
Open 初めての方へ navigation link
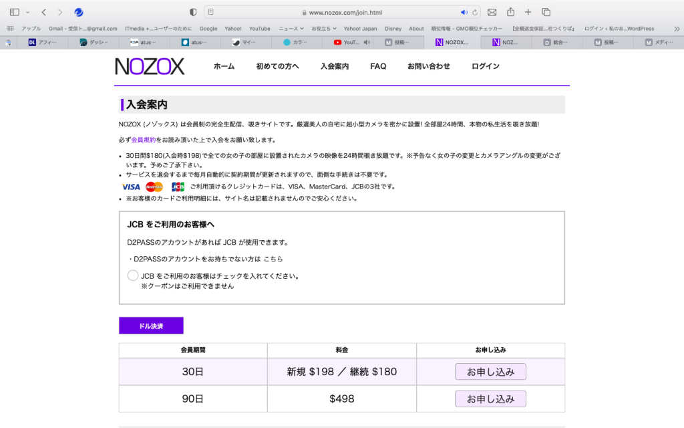(277, 66)
